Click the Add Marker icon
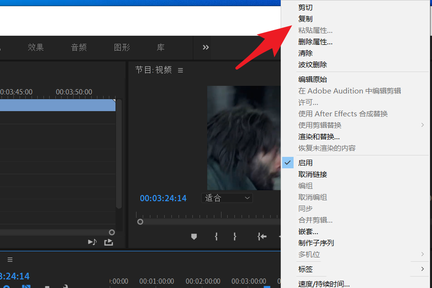432x288 pixels. [x=194, y=237]
